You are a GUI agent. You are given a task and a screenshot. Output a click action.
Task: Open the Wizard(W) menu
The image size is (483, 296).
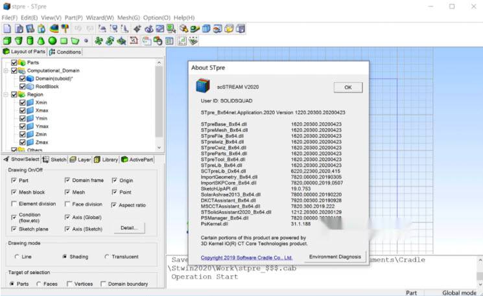point(100,17)
